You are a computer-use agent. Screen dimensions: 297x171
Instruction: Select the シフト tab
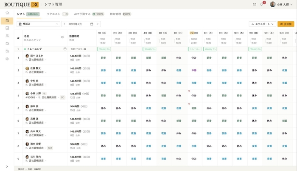point(21,14)
